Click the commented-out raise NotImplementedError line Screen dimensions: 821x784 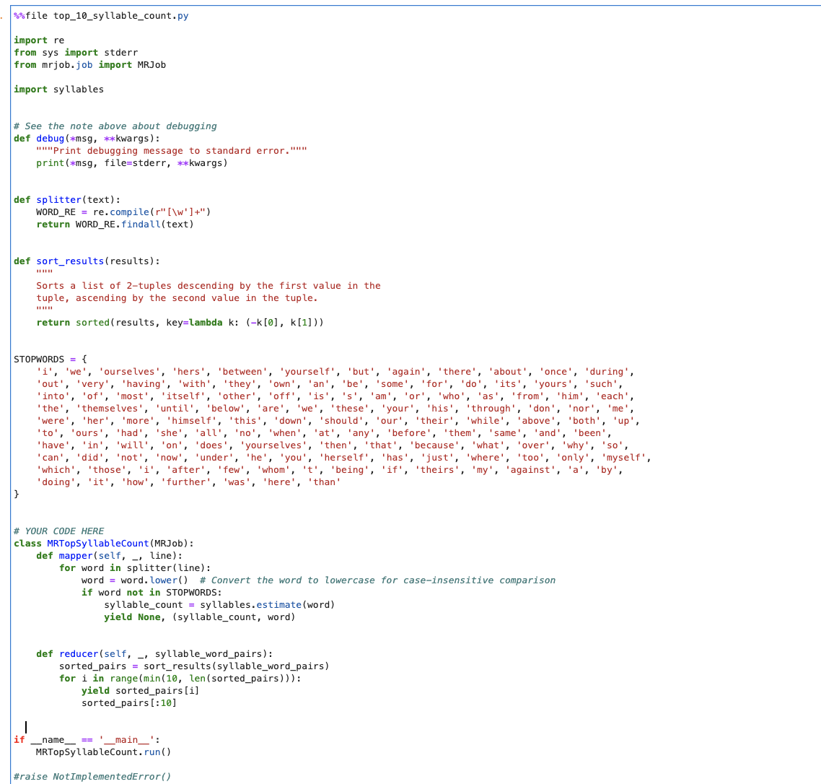[x=92, y=776]
